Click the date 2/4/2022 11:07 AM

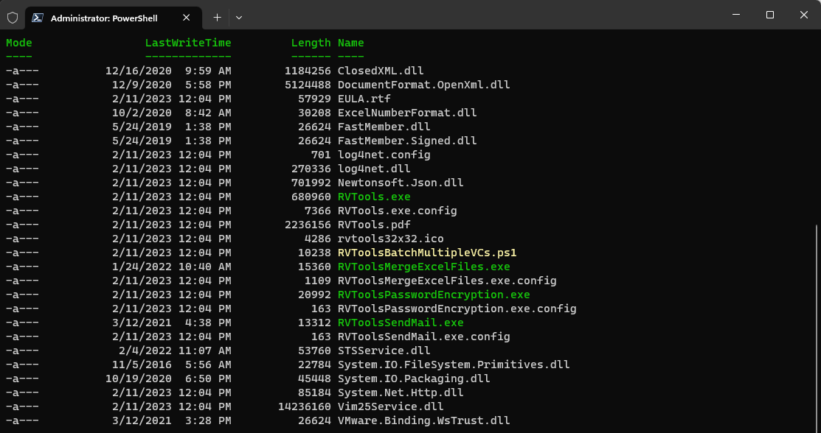[x=175, y=351]
